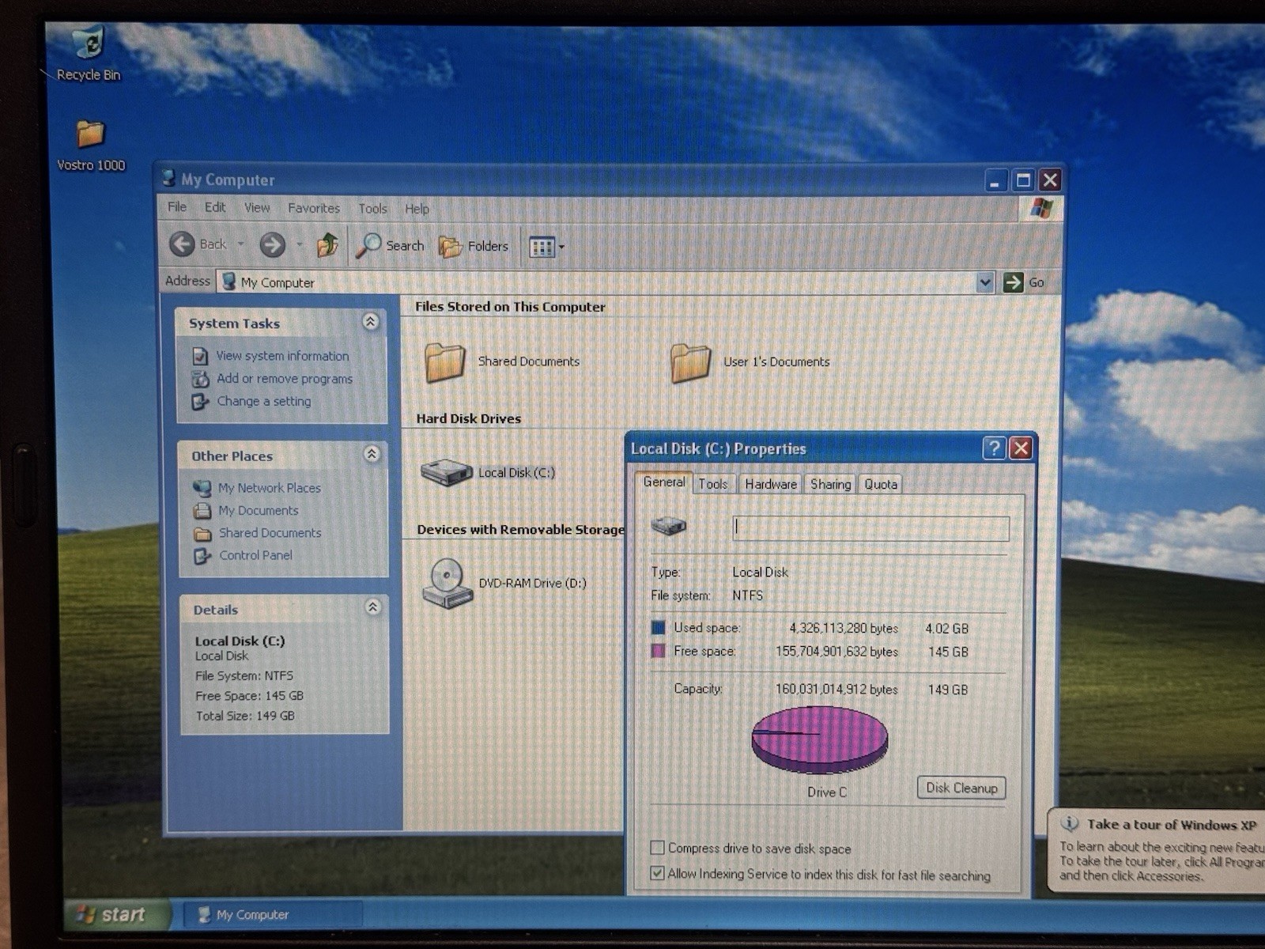1265x949 pixels.
Task: Switch to the Tools tab in Properties
Action: coord(712,484)
